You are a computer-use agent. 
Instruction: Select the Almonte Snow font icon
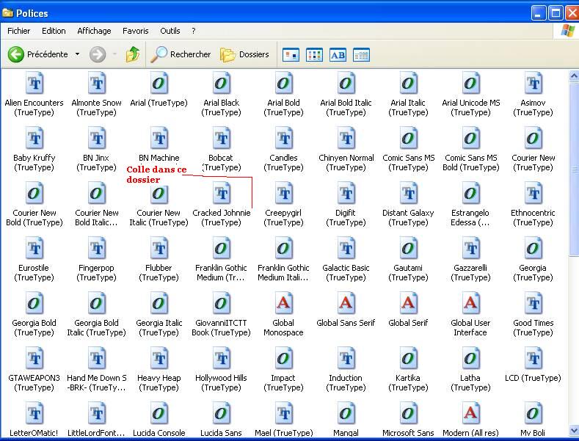coord(97,83)
